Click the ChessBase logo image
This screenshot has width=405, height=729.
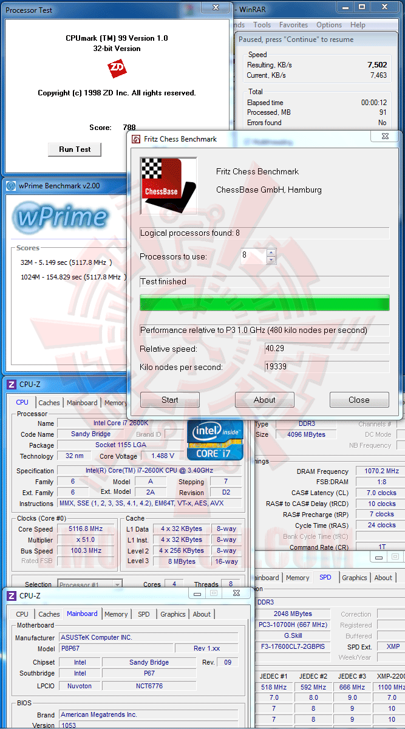pos(168,185)
